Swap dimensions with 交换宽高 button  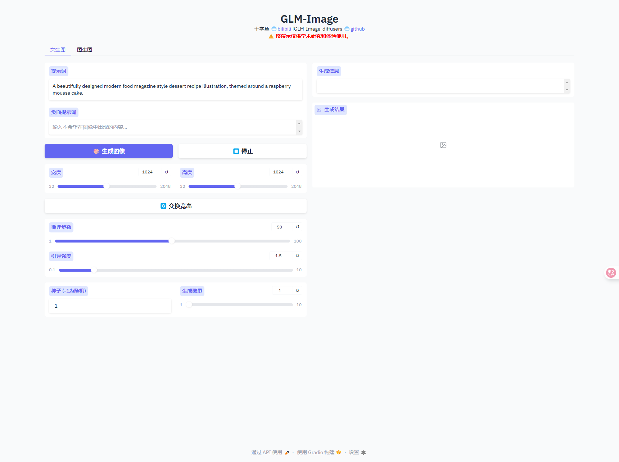[x=176, y=206]
